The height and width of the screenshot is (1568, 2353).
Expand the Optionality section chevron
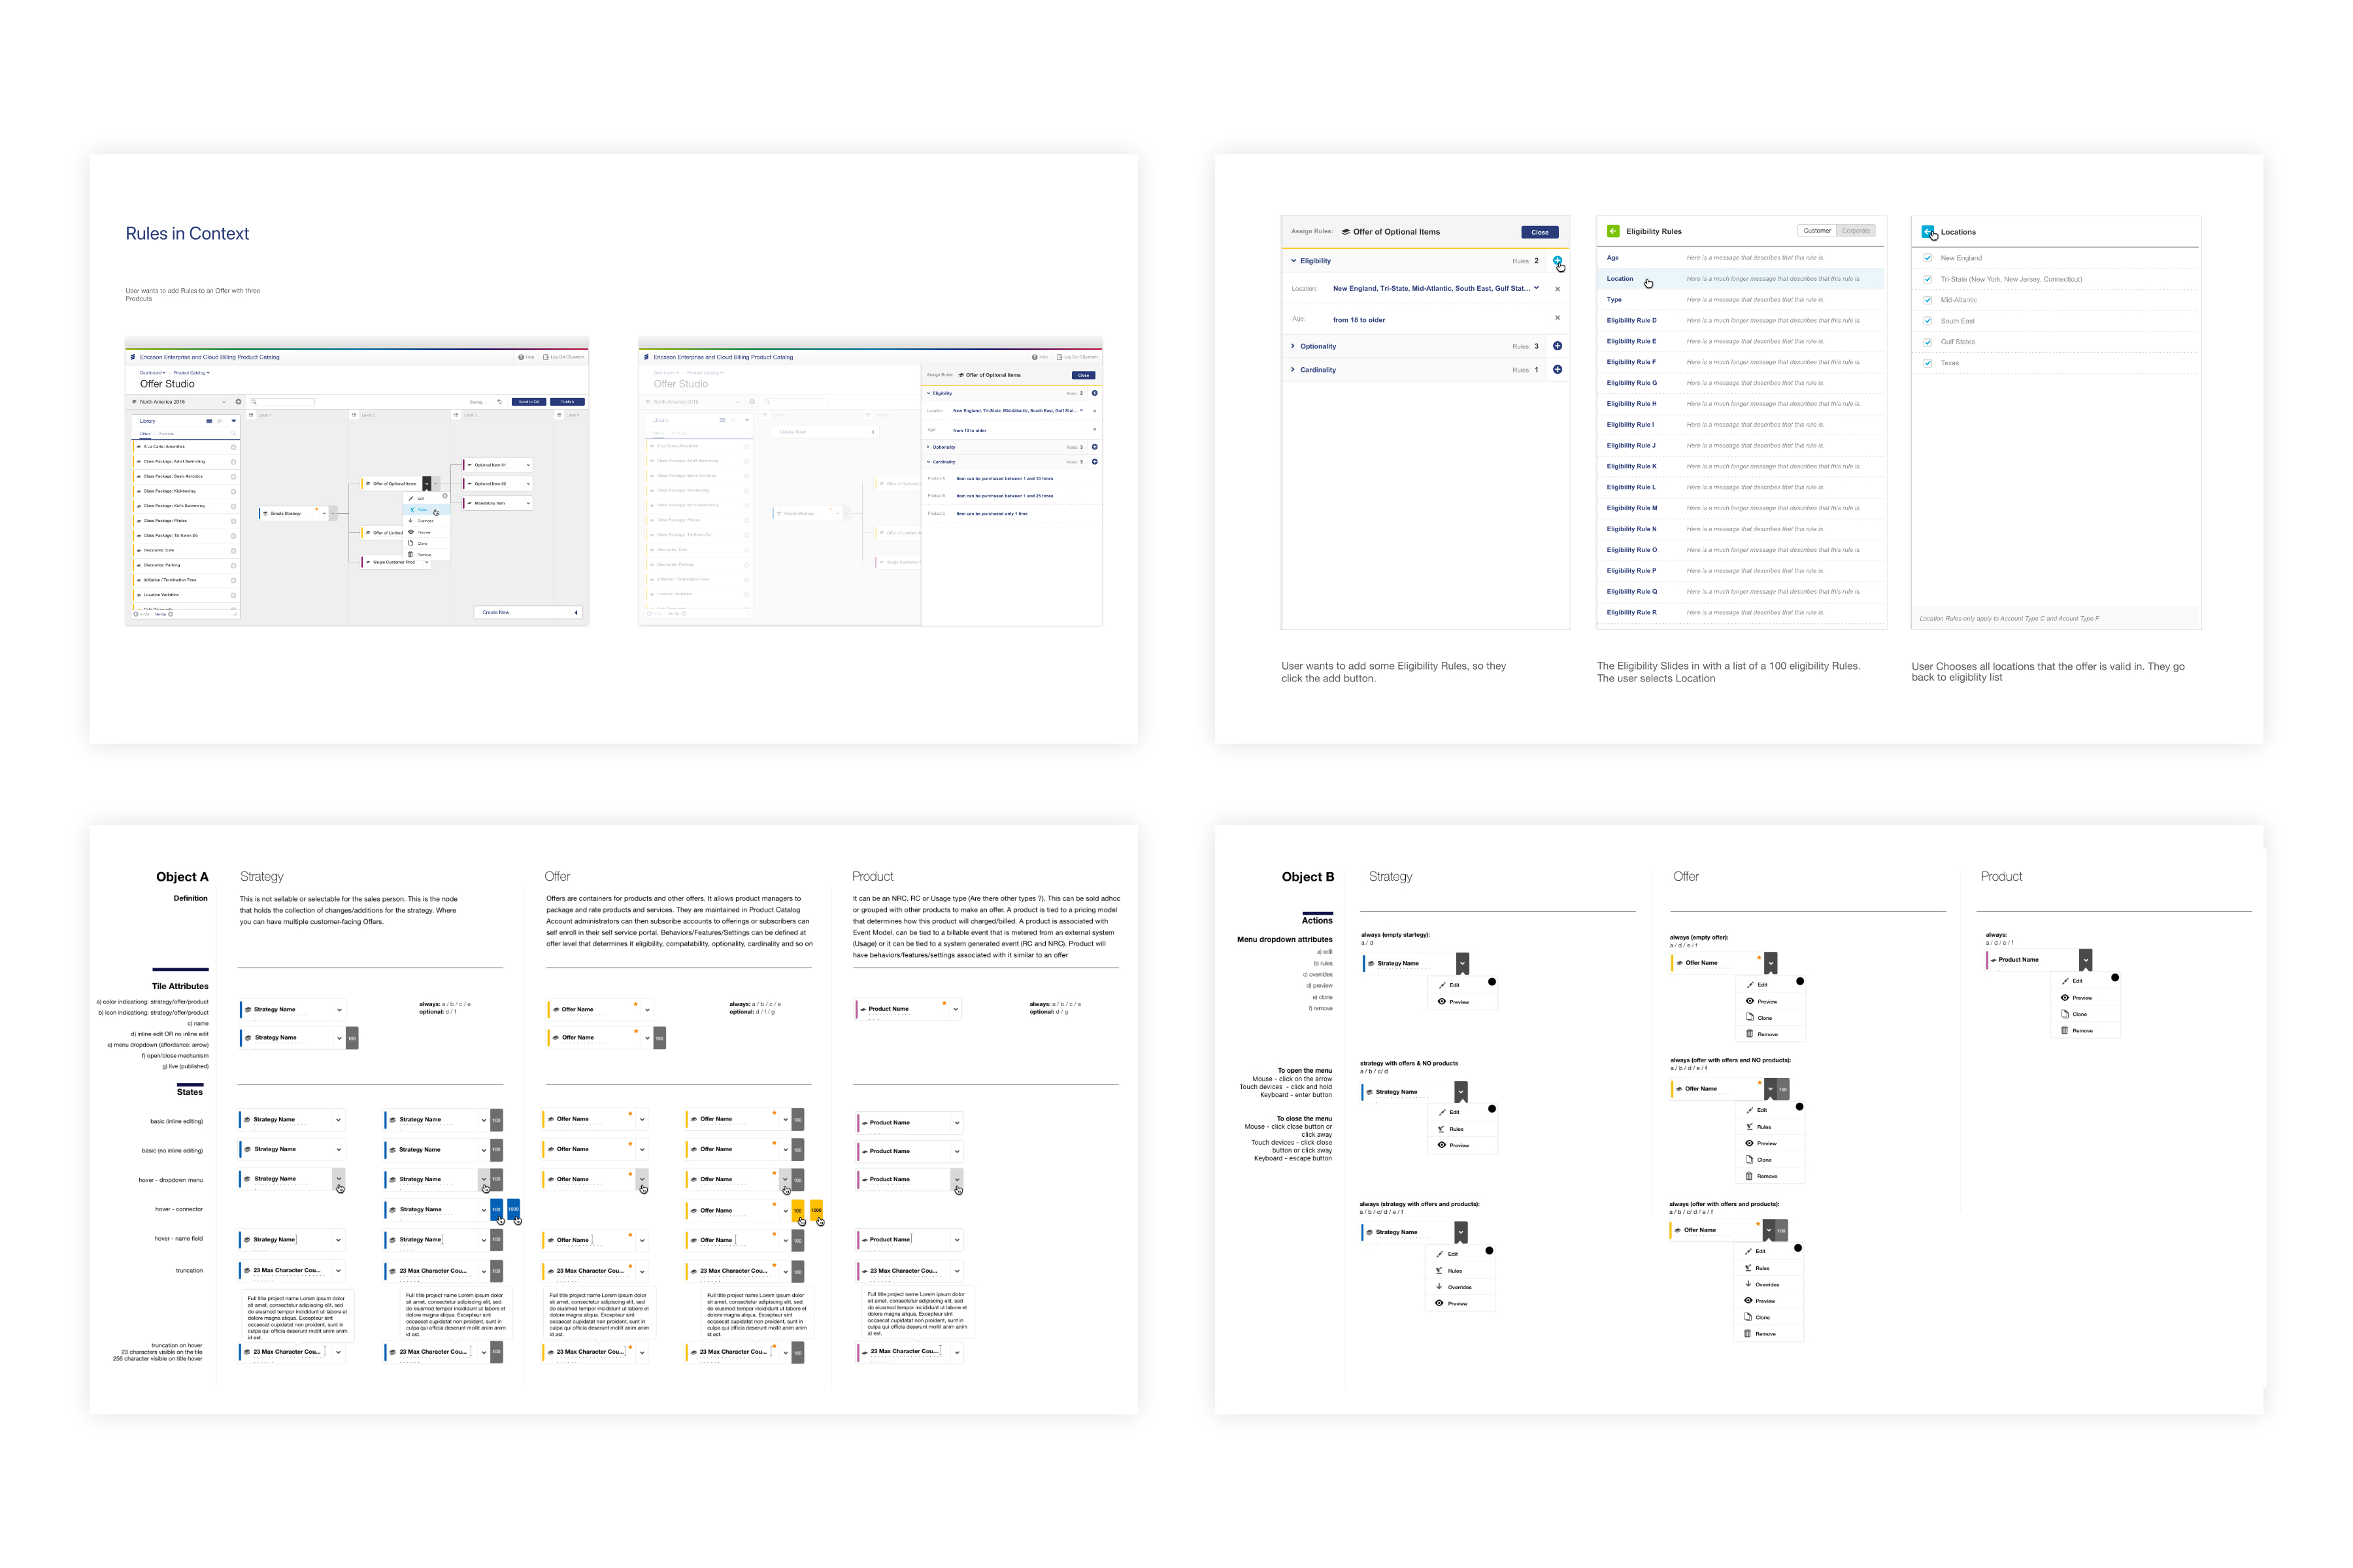click(1293, 346)
